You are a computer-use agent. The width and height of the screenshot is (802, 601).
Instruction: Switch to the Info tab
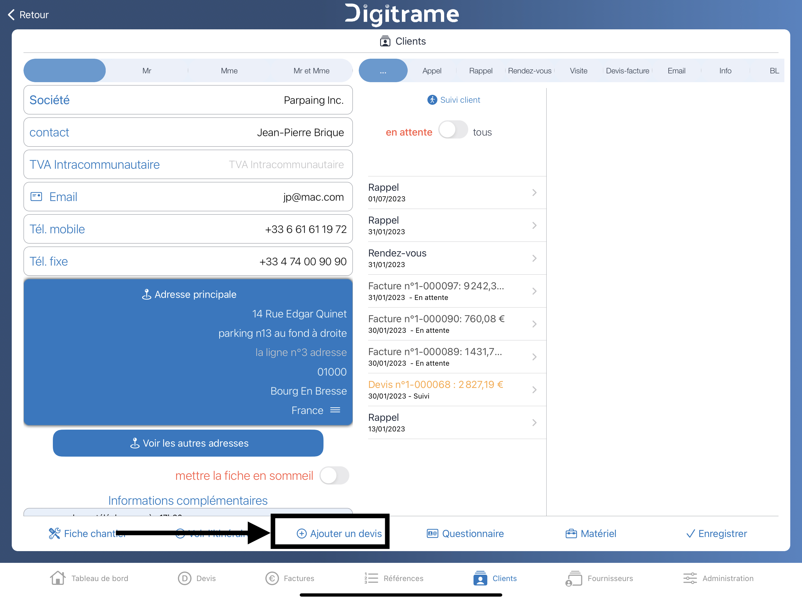coord(725,71)
